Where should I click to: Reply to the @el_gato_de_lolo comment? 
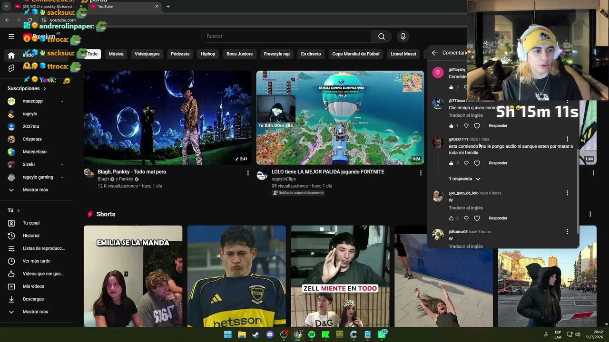click(498, 218)
